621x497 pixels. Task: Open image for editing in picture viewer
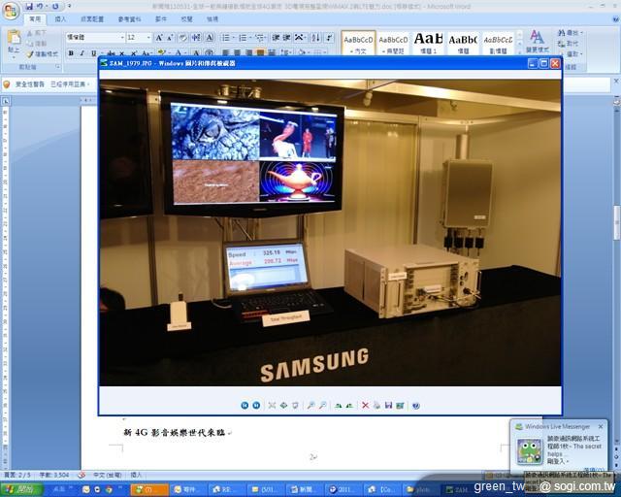click(x=400, y=405)
